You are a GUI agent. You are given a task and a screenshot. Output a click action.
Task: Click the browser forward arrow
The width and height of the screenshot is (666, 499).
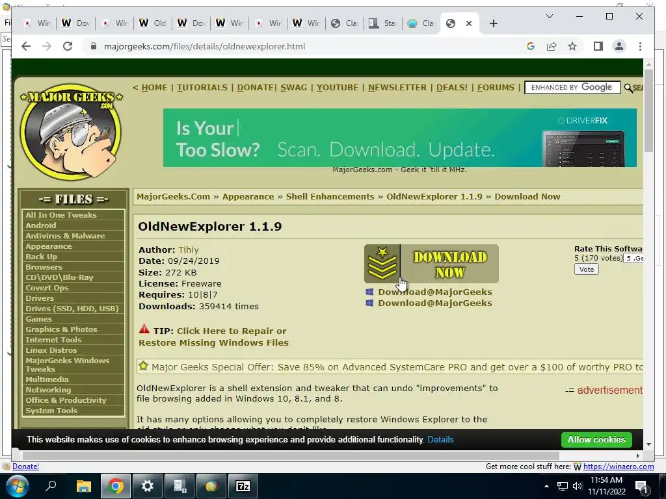pyautogui.click(x=47, y=46)
